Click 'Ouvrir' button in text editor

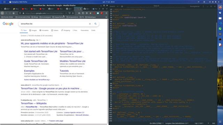point(112,6)
